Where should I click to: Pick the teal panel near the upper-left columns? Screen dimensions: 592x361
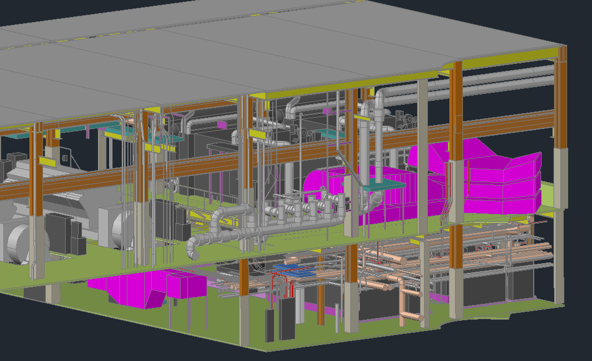point(120,131)
